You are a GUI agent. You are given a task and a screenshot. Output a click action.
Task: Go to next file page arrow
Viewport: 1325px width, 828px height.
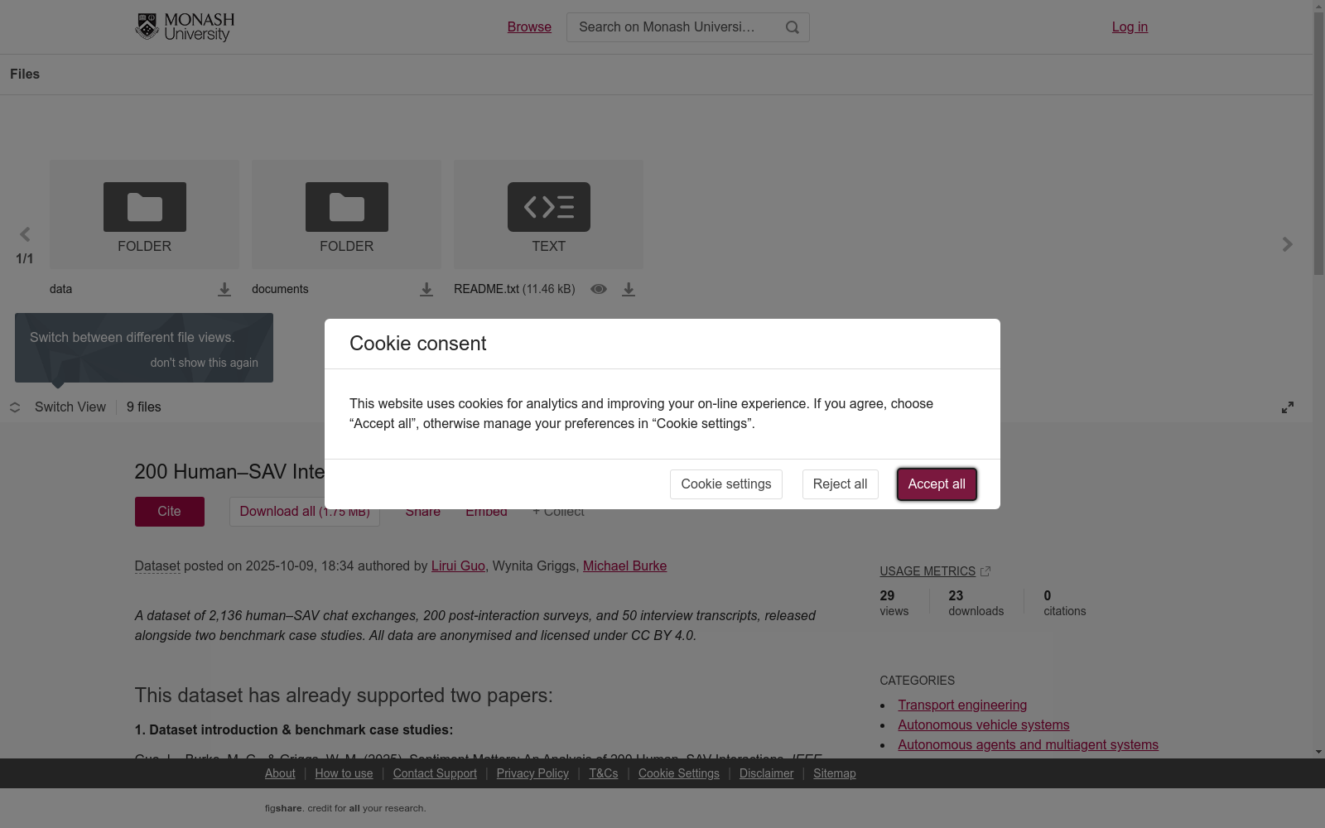[x=1287, y=244]
